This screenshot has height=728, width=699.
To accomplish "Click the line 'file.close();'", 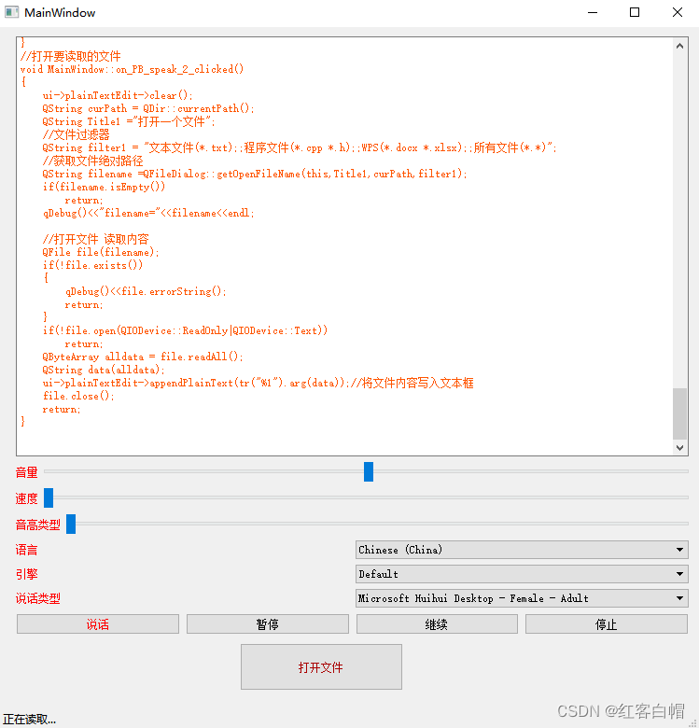I will click(x=78, y=396).
